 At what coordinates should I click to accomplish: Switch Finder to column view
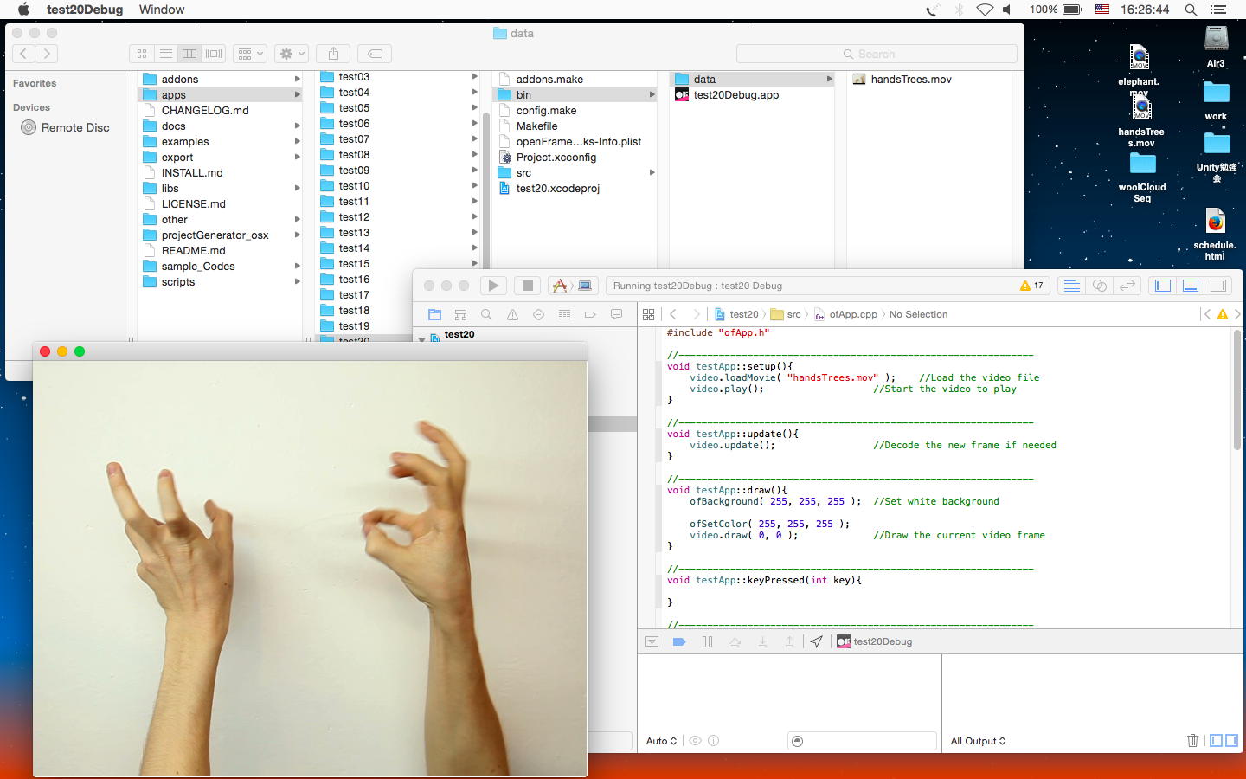tap(189, 54)
